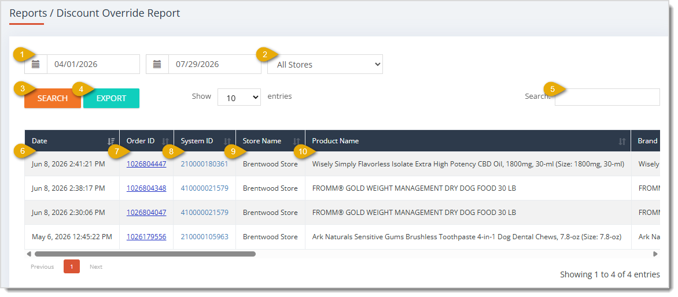The image size is (678, 297).
Task: Open system ID 210000180361 link
Action: pos(205,164)
